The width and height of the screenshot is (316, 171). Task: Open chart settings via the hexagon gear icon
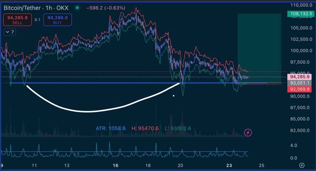[301, 165]
